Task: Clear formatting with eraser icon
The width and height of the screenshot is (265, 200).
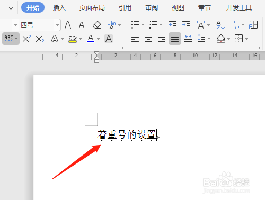Action: [97, 25]
